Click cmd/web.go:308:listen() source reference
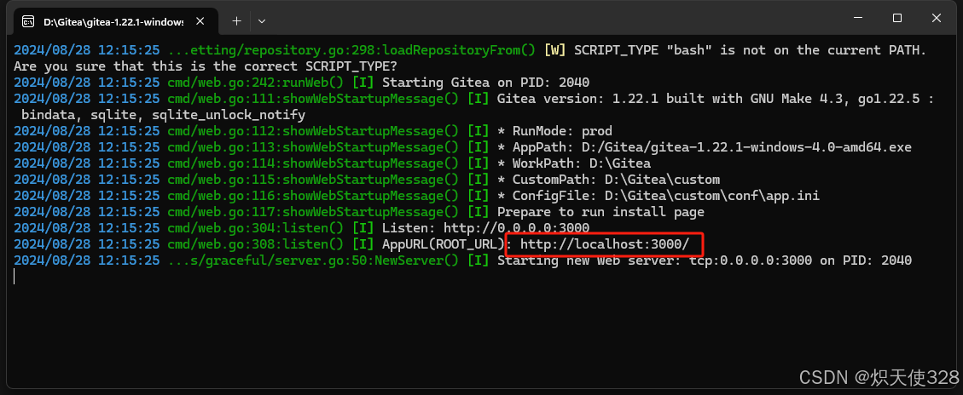This screenshot has height=395, width=963. pyautogui.click(x=256, y=244)
